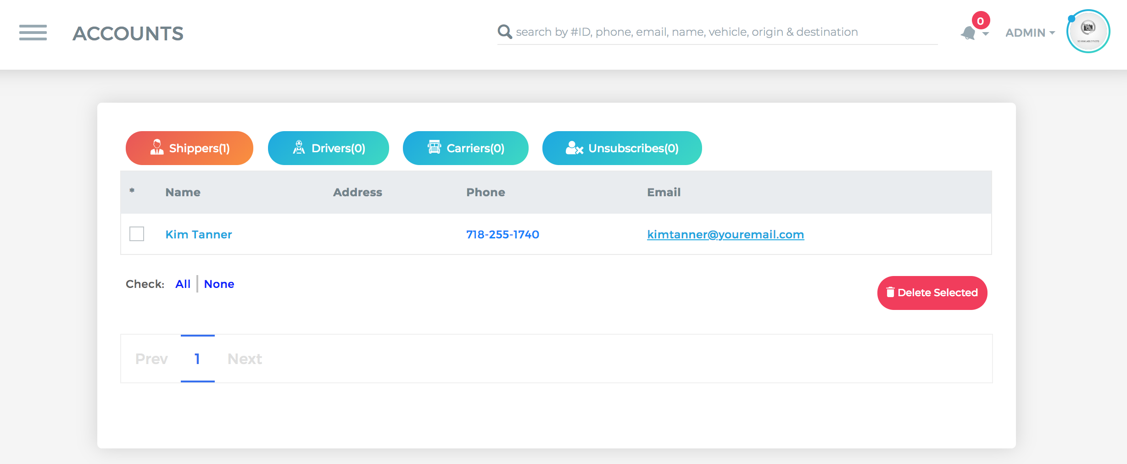The image size is (1127, 464).
Task: Click the truck icon in Carriers tab
Action: click(434, 147)
